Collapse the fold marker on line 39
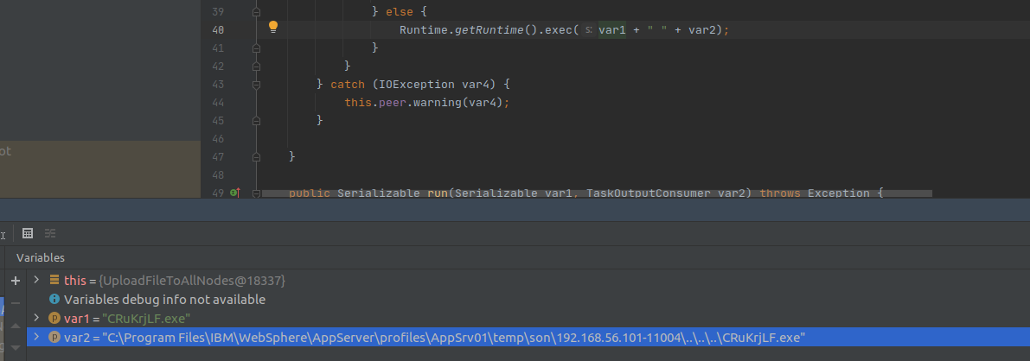 (256, 12)
